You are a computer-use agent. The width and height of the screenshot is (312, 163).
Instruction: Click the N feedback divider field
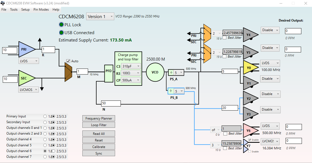pos(111,103)
